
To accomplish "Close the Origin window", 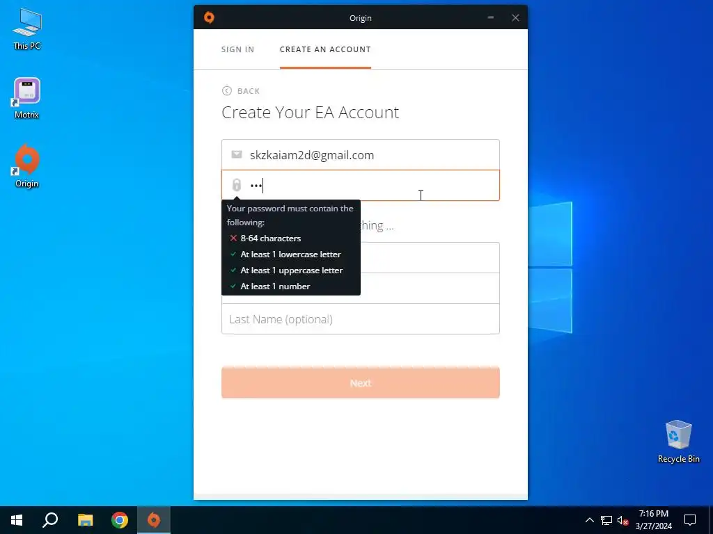I will (x=515, y=17).
